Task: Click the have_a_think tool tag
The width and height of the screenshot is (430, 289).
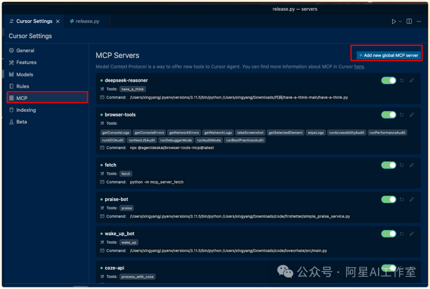Action: (x=133, y=89)
